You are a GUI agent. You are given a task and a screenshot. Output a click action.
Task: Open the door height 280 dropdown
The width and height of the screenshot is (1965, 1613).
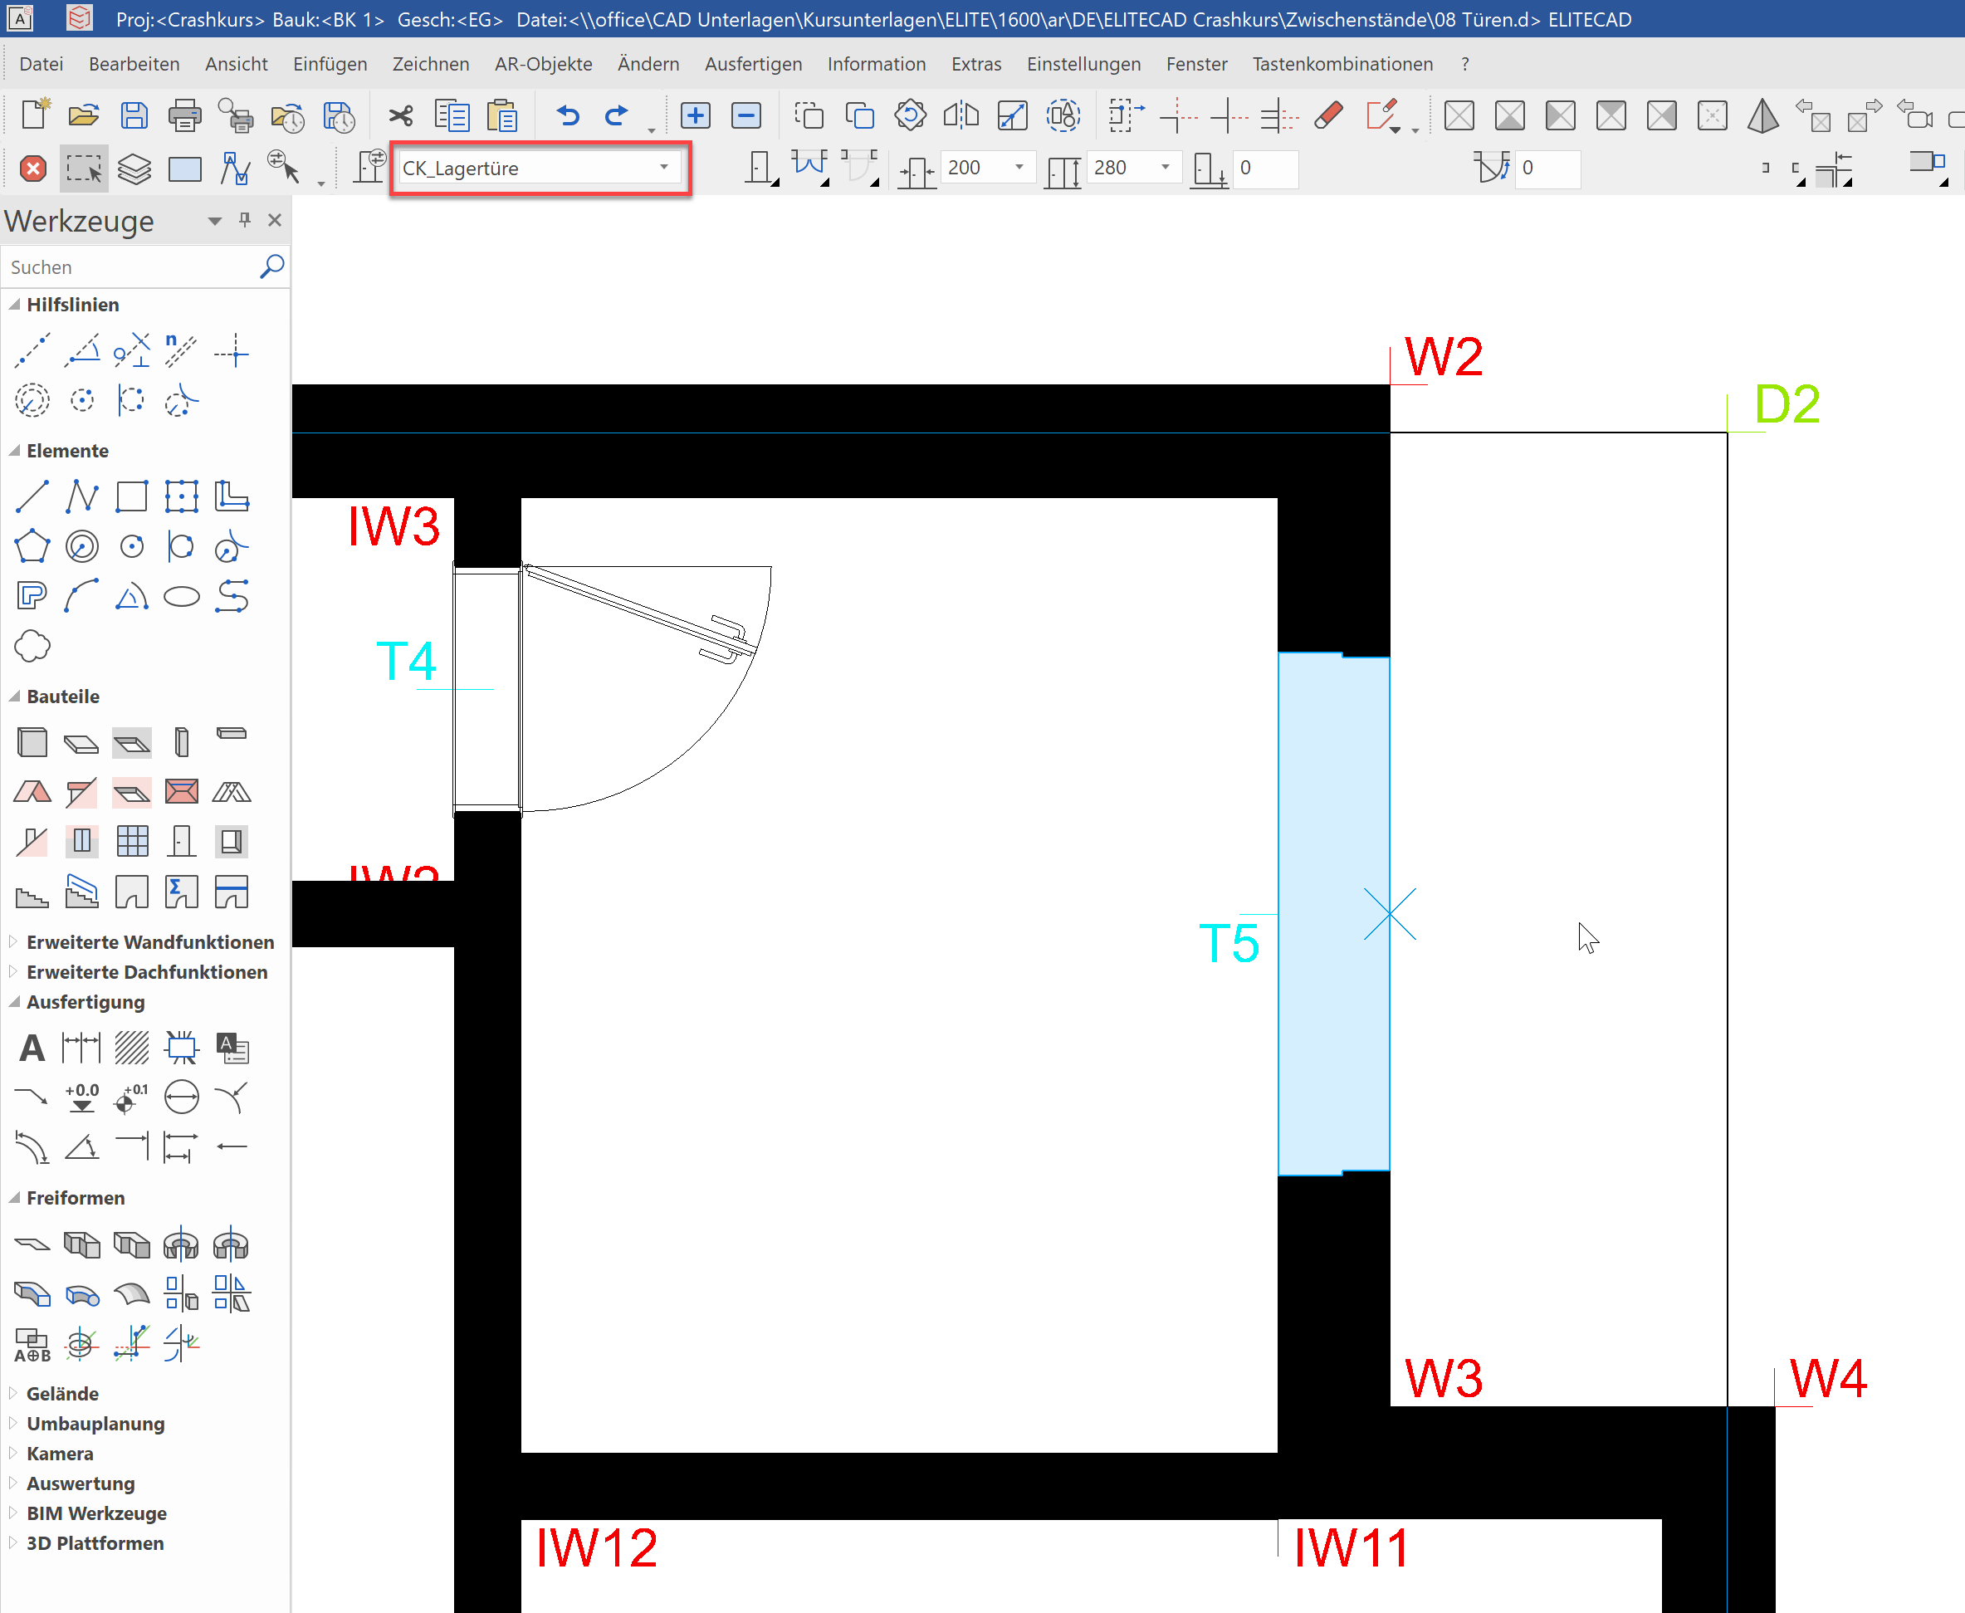pyautogui.click(x=1165, y=167)
